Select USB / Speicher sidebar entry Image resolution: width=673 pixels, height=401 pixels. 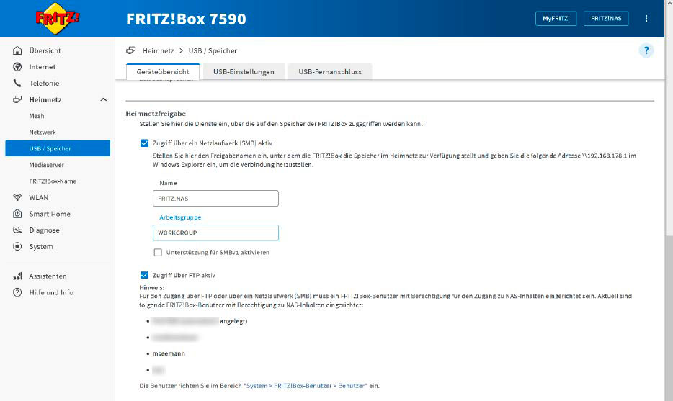pyautogui.click(x=58, y=148)
